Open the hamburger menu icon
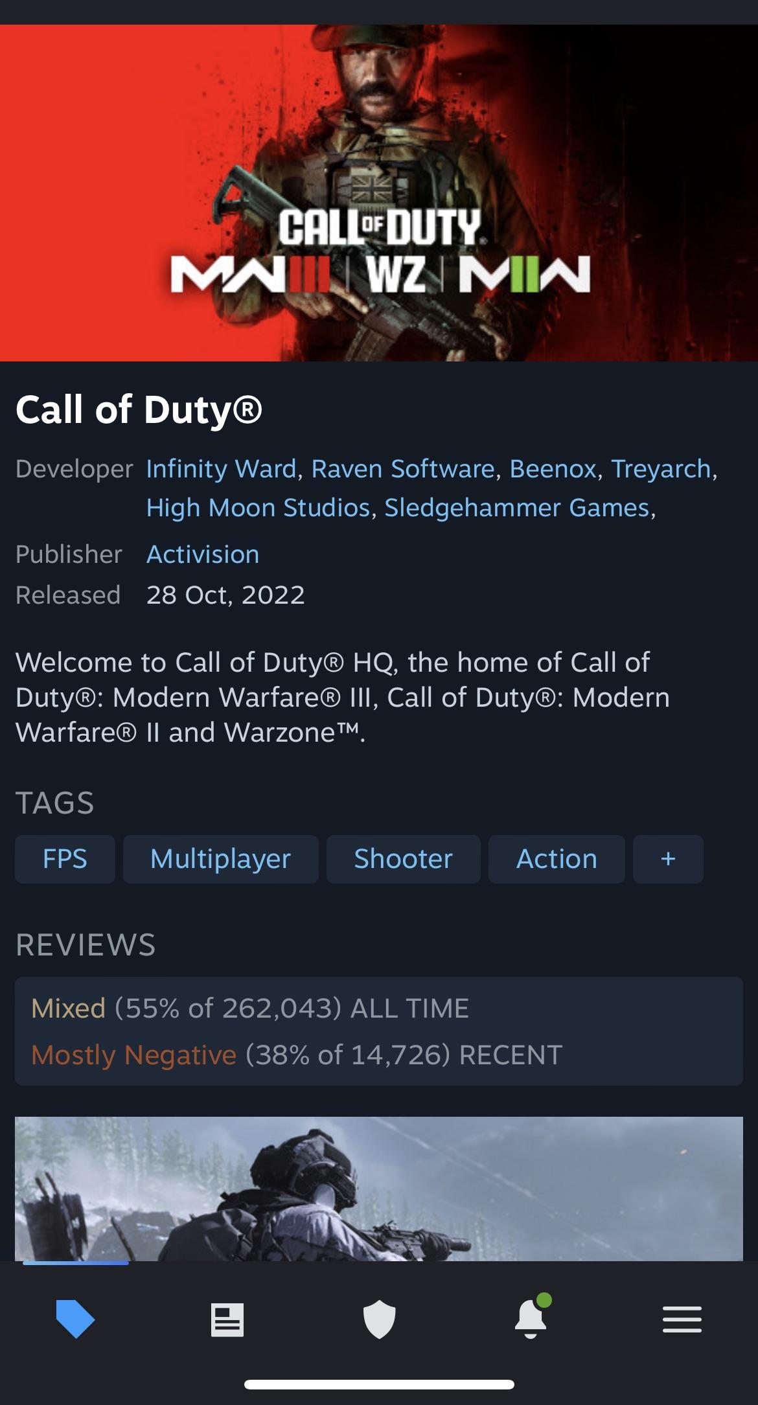This screenshot has height=1405, width=758. point(682,1319)
